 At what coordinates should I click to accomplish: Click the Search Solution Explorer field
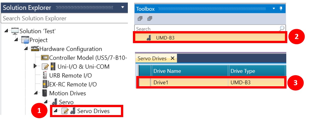pyautogui.click(x=64, y=18)
